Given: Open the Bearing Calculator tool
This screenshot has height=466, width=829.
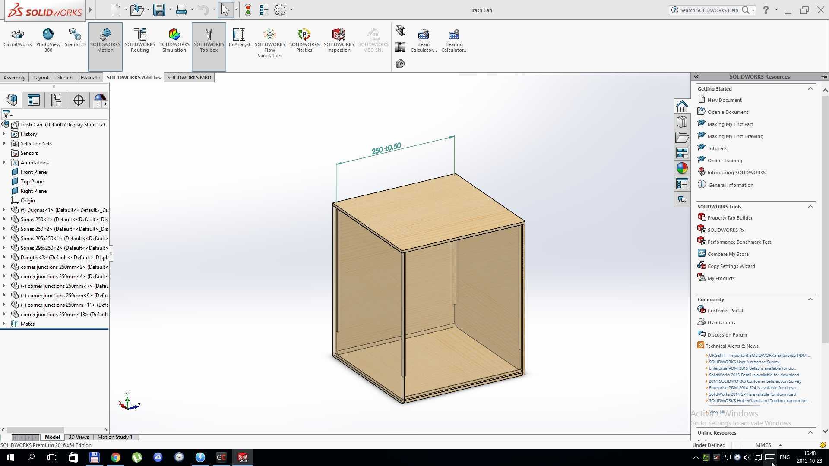Looking at the screenshot, I should pos(454,41).
